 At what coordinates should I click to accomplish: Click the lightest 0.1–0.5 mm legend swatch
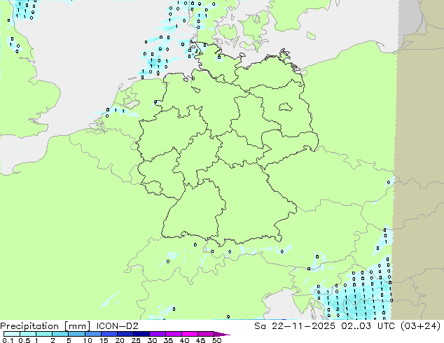click(12, 334)
